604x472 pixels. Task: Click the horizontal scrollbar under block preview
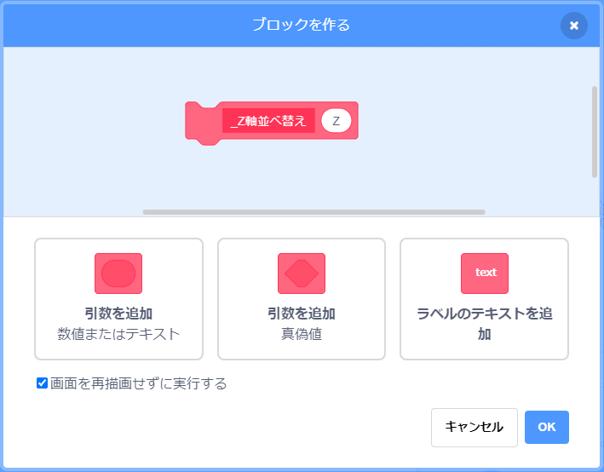pyautogui.click(x=314, y=212)
